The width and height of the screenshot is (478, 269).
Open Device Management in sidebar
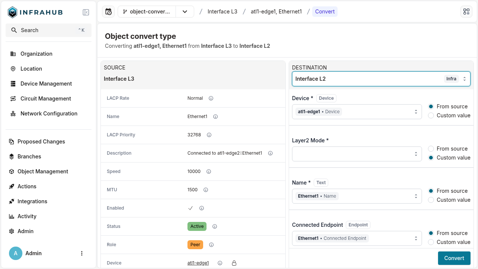pyautogui.click(x=46, y=84)
